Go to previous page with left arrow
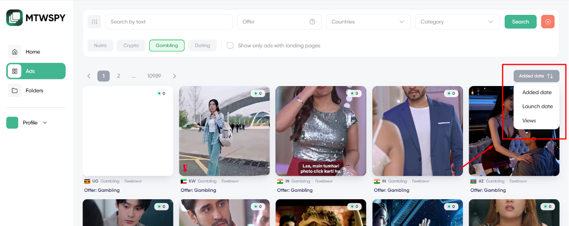Viewport: 569px width, 226px height. (x=89, y=76)
